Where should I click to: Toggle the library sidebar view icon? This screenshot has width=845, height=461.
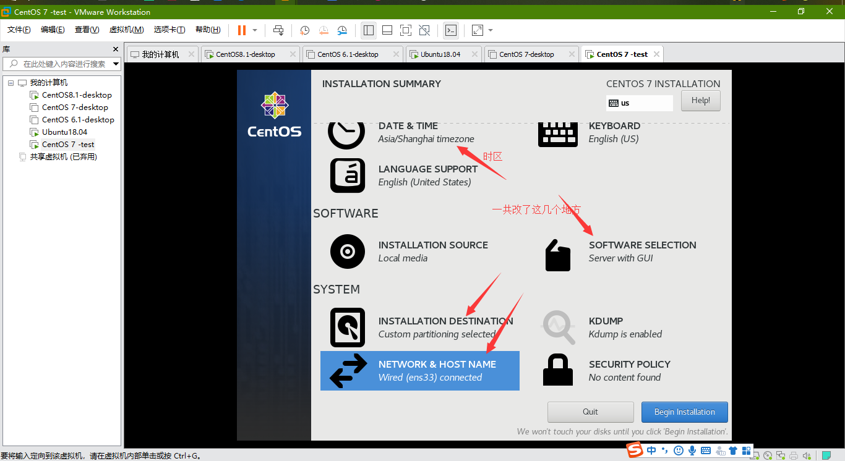(x=369, y=30)
